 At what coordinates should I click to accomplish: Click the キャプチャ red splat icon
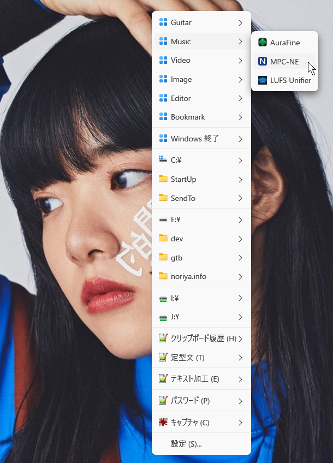coord(163,422)
